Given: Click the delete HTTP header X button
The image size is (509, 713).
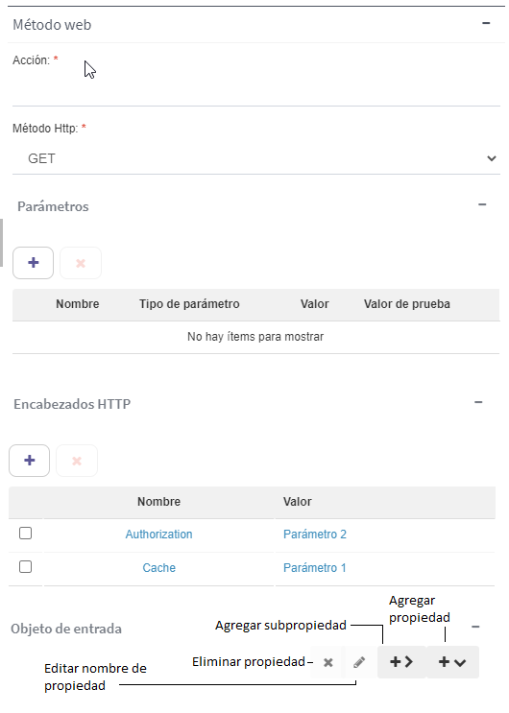Looking at the screenshot, I should (77, 461).
